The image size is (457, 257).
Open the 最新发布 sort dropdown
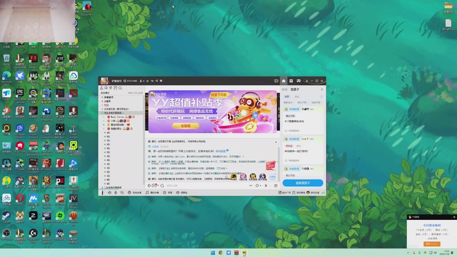point(288,103)
